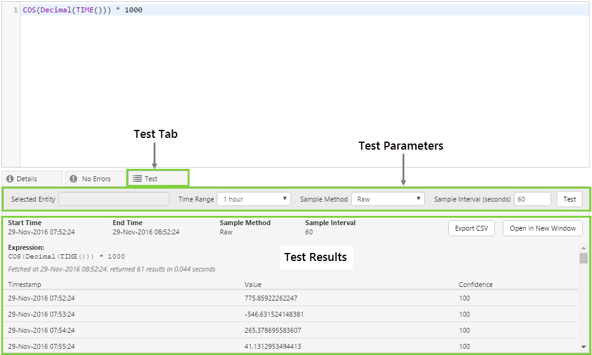The height and width of the screenshot is (355, 592).
Task: Click the Selected Entity field
Action: (x=113, y=199)
